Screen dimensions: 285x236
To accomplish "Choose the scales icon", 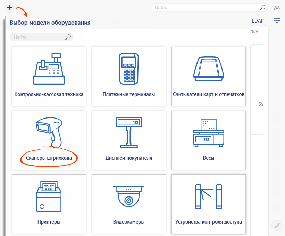I will click(209, 133).
